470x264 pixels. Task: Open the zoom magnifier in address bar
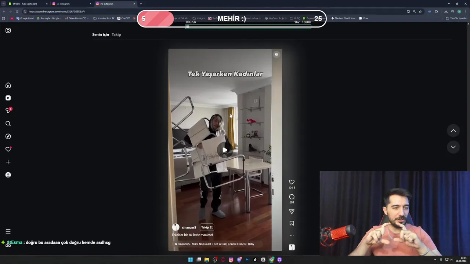(414, 11)
